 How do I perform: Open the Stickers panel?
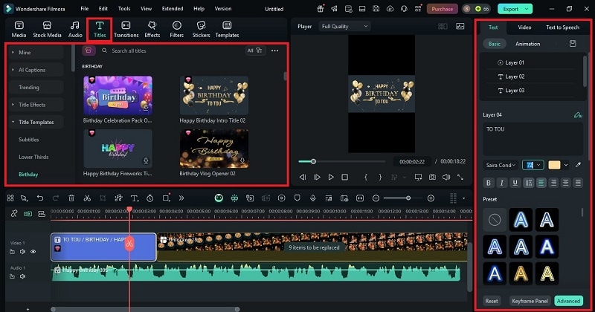(201, 29)
